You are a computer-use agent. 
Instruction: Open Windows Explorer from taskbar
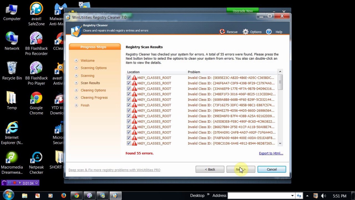25,196
